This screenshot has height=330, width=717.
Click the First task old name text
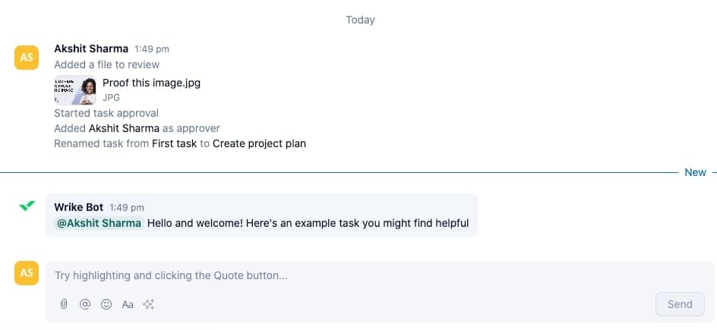(x=174, y=143)
